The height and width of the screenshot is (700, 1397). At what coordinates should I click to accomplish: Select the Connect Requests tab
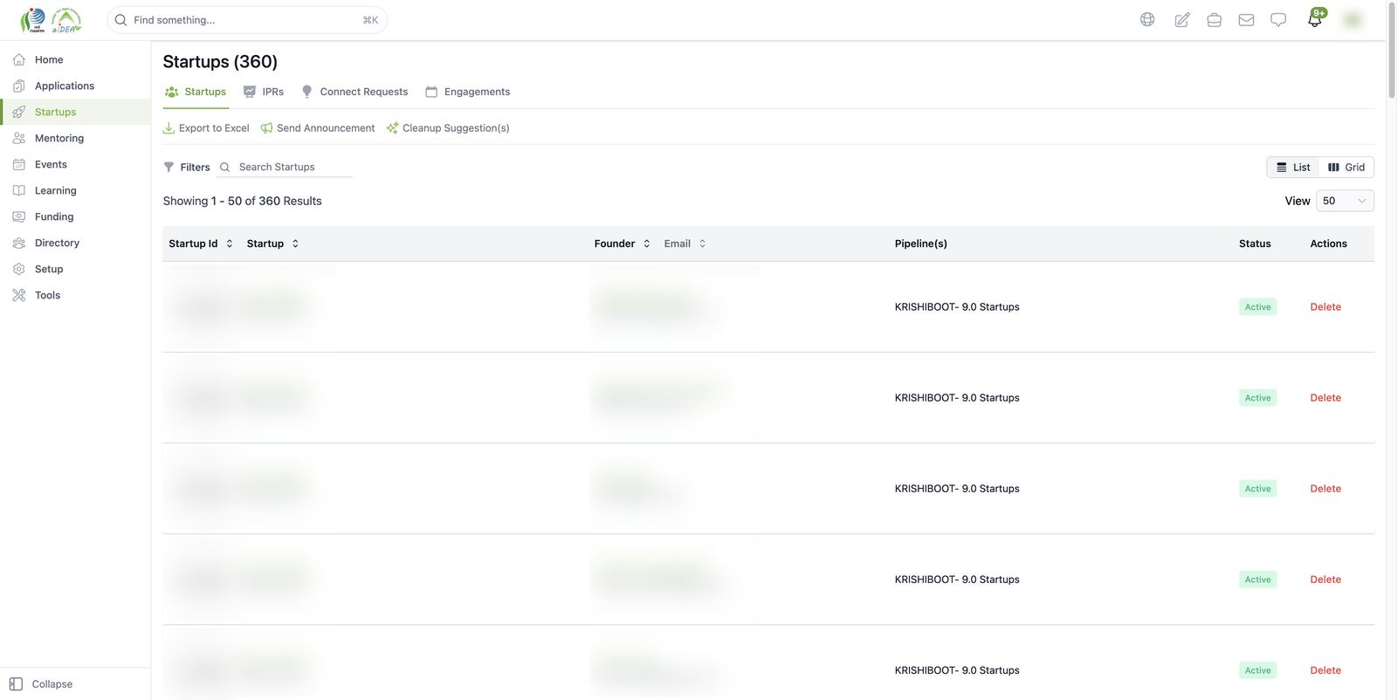[x=354, y=92]
